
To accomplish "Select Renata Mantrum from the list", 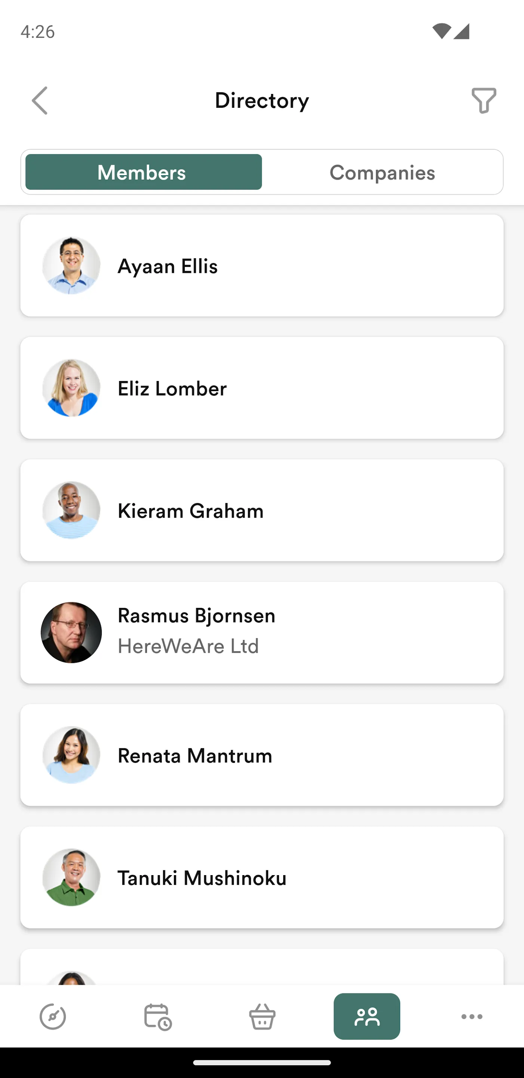I will click(x=262, y=755).
